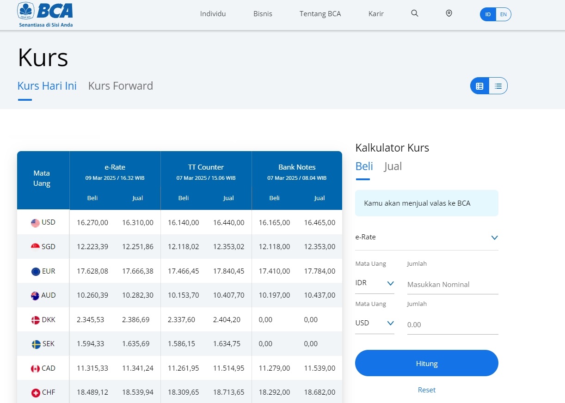
Task: Click CAD e-Rate value 11.315,33
Action: [x=92, y=368]
